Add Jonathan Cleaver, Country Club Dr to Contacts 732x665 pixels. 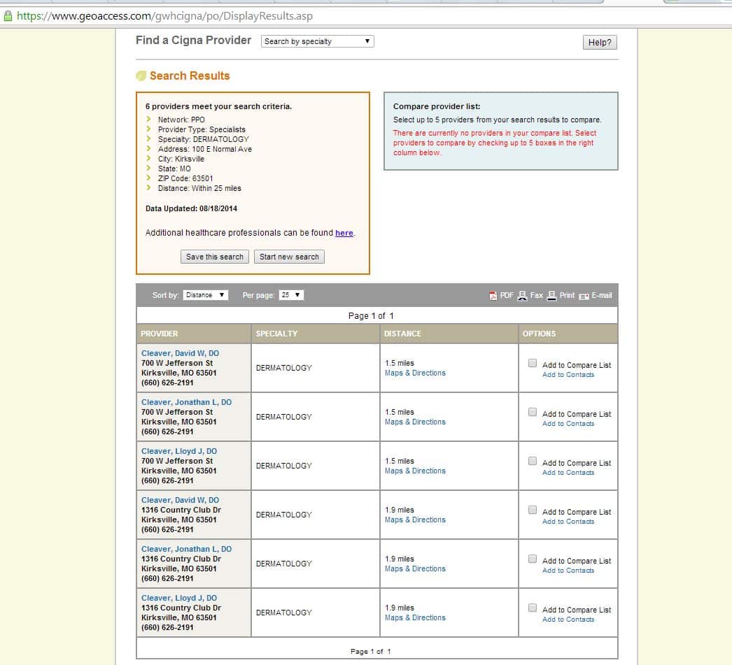(568, 571)
